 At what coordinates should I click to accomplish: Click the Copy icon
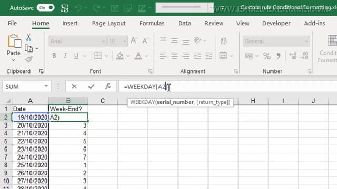28,48
